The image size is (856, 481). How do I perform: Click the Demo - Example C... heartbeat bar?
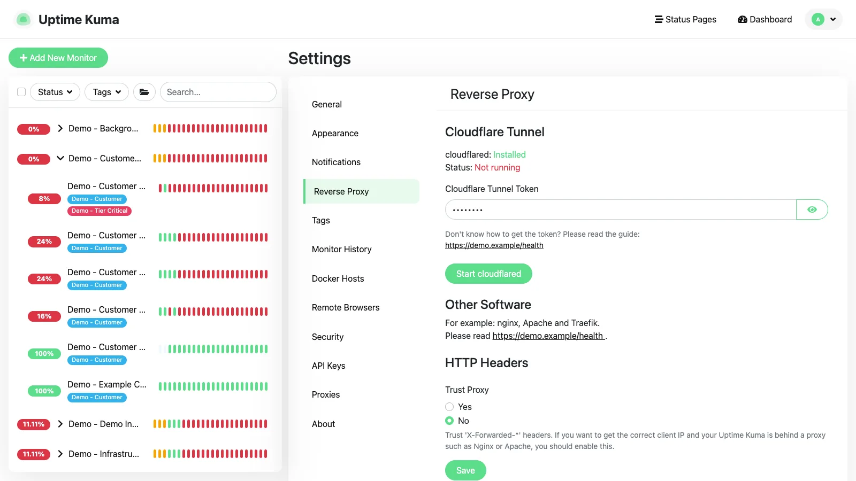click(x=213, y=386)
